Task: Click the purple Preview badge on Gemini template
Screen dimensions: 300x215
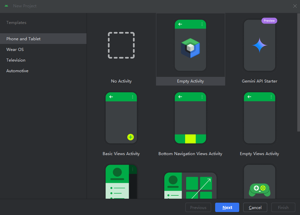Action: point(269,21)
